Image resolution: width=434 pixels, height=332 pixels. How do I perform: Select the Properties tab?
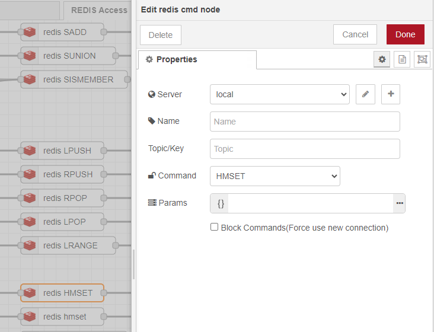(197, 59)
